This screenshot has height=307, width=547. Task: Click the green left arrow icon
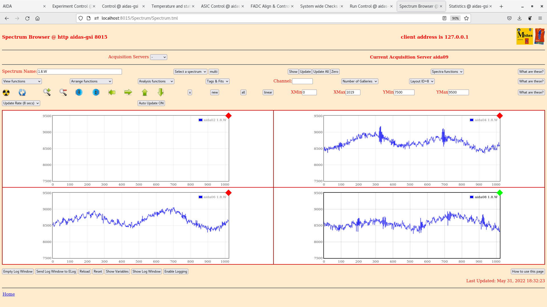112,92
